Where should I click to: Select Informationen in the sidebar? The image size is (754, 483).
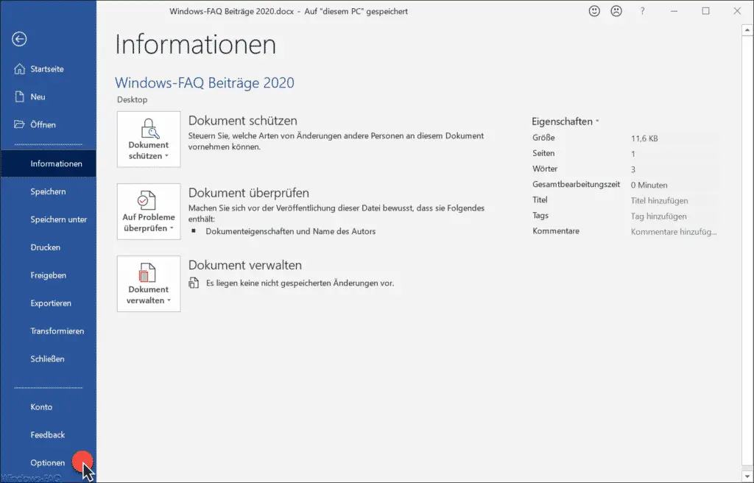[48, 163]
